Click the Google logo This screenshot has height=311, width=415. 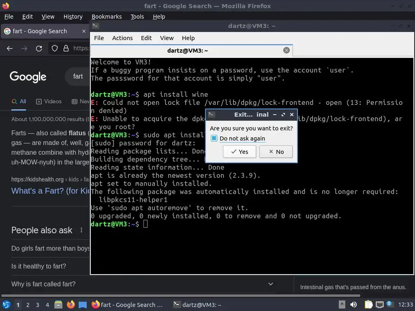(28, 77)
